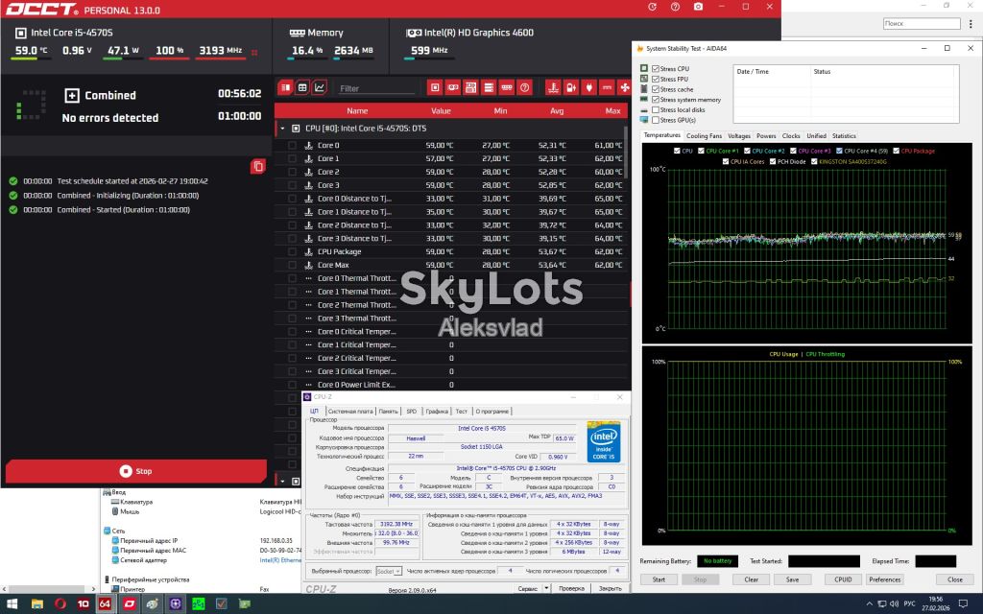Open CPUID in AIDA64
Viewport: 983px width, 614px height.
[843, 579]
